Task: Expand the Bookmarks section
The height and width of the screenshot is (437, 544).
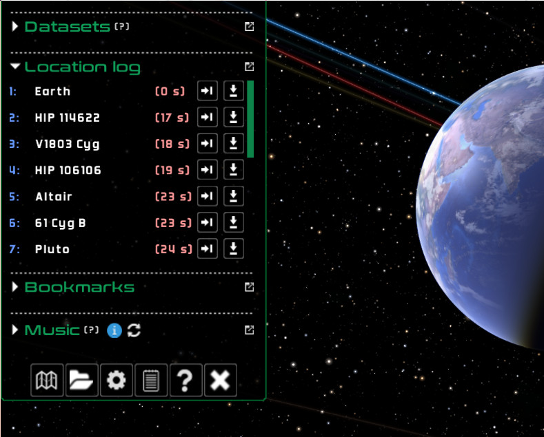Action: click(x=14, y=287)
